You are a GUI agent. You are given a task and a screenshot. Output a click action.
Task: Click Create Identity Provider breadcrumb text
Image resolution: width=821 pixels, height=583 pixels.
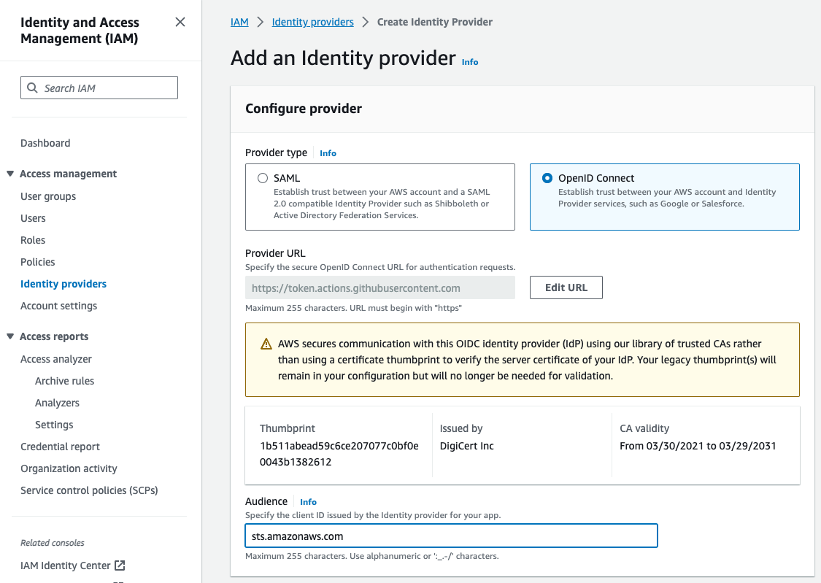tap(435, 22)
